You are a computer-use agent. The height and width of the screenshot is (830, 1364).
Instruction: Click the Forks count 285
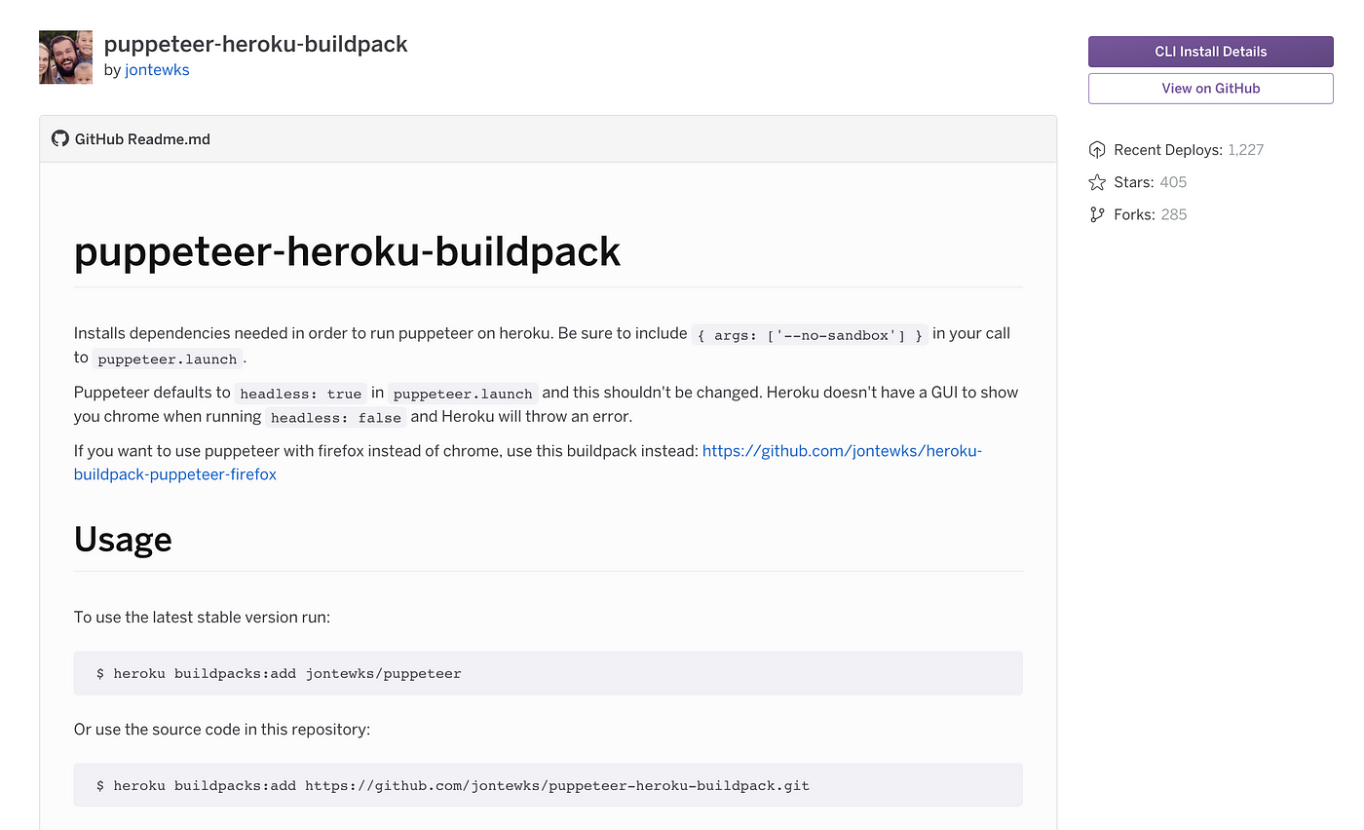1174,214
